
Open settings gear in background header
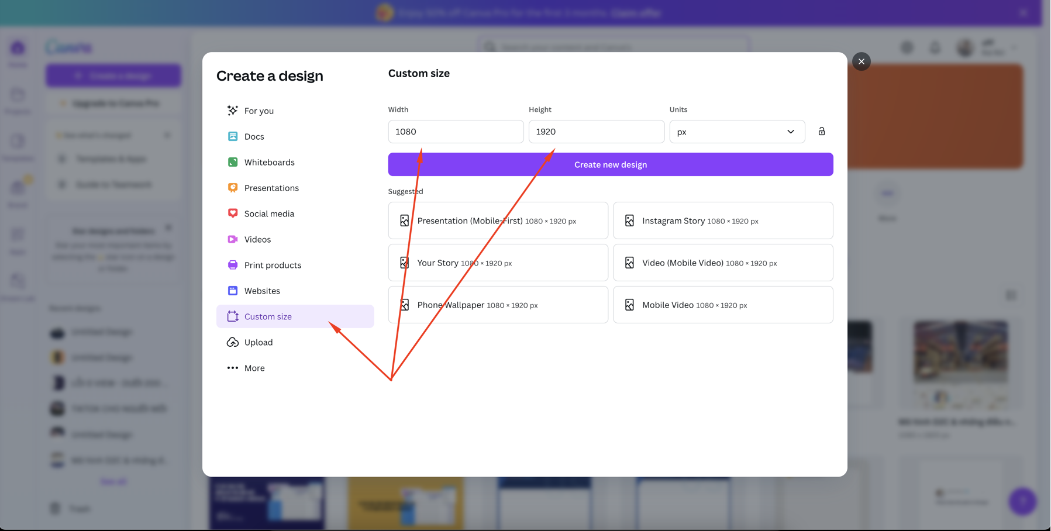coord(907,47)
